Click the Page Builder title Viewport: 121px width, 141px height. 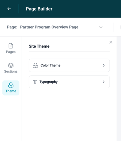click(39, 9)
